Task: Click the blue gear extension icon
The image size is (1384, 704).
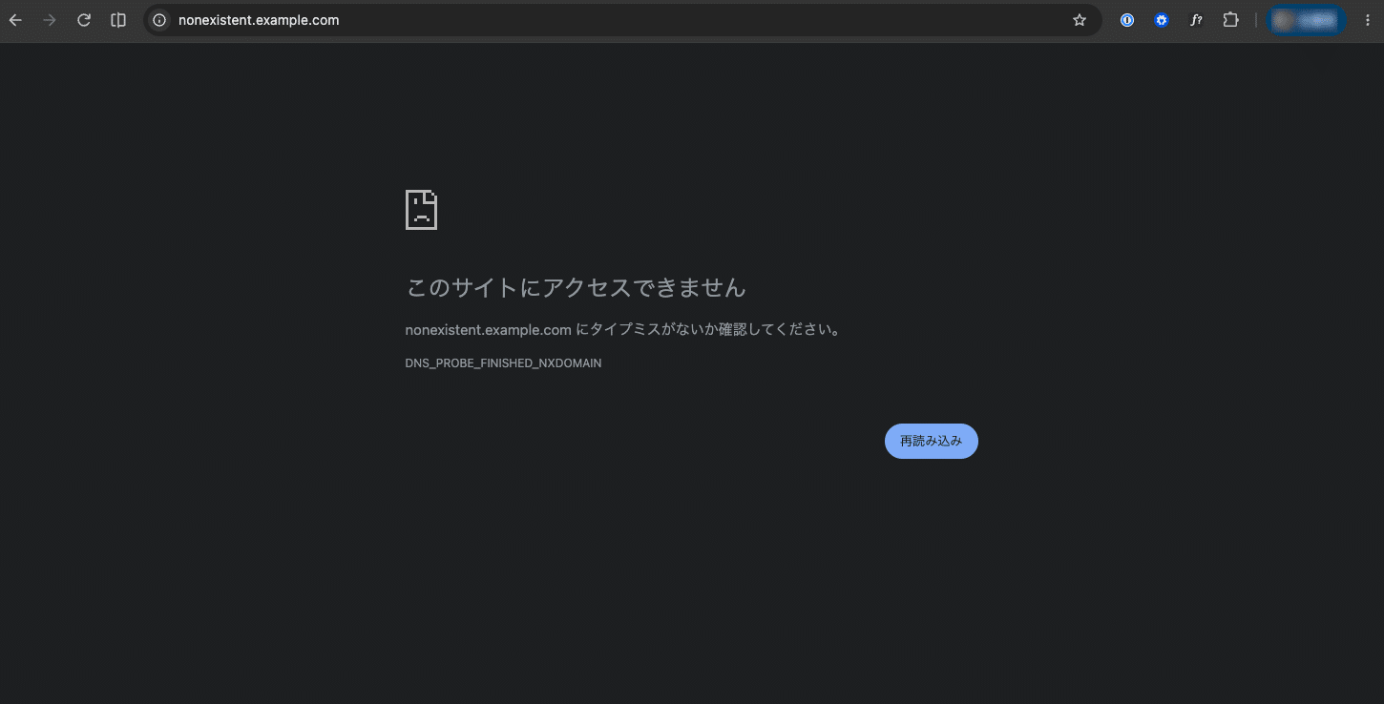Action: click(1162, 20)
